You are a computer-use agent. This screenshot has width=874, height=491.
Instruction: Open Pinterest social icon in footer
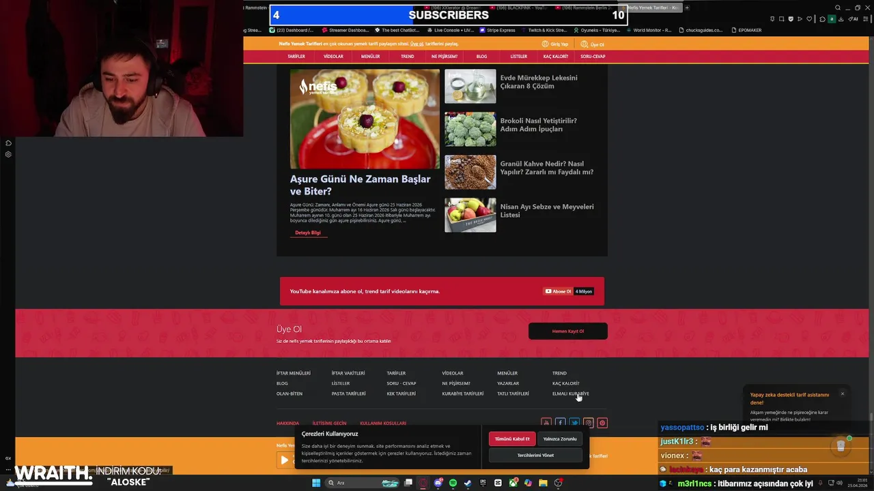[602, 423]
